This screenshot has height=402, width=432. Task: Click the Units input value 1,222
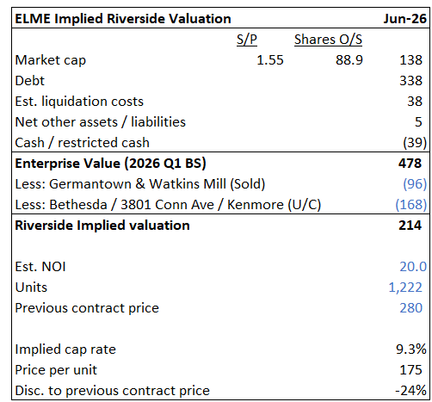405,288
